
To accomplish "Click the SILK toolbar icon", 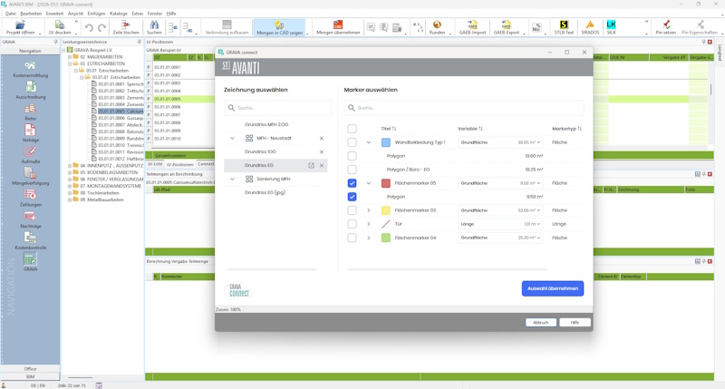I will click(611, 27).
